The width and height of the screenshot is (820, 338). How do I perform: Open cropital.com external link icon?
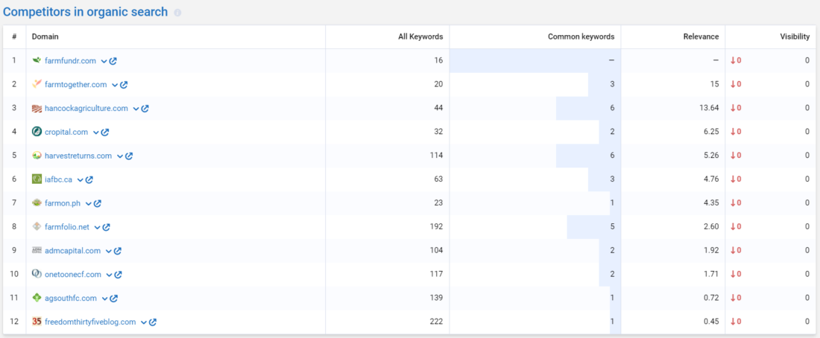(x=105, y=133)
